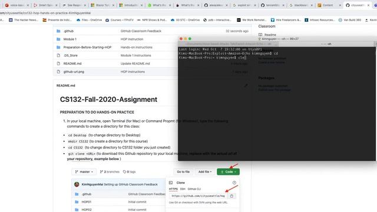This screenshot has width=377, height=212.
Task: Open The Hacker News bookmark
Action: tap(24, 20)
